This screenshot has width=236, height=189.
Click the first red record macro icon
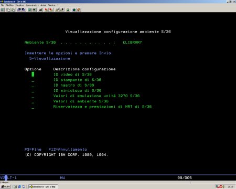(x=46, y=10)
